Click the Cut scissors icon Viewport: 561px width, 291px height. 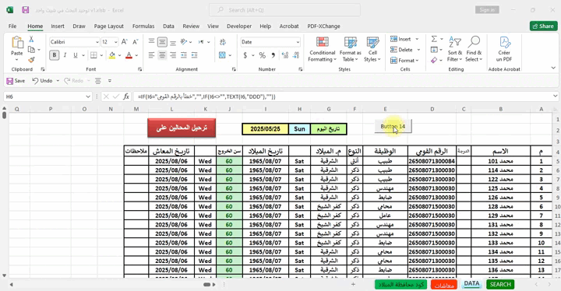click(x=31, y=39)
